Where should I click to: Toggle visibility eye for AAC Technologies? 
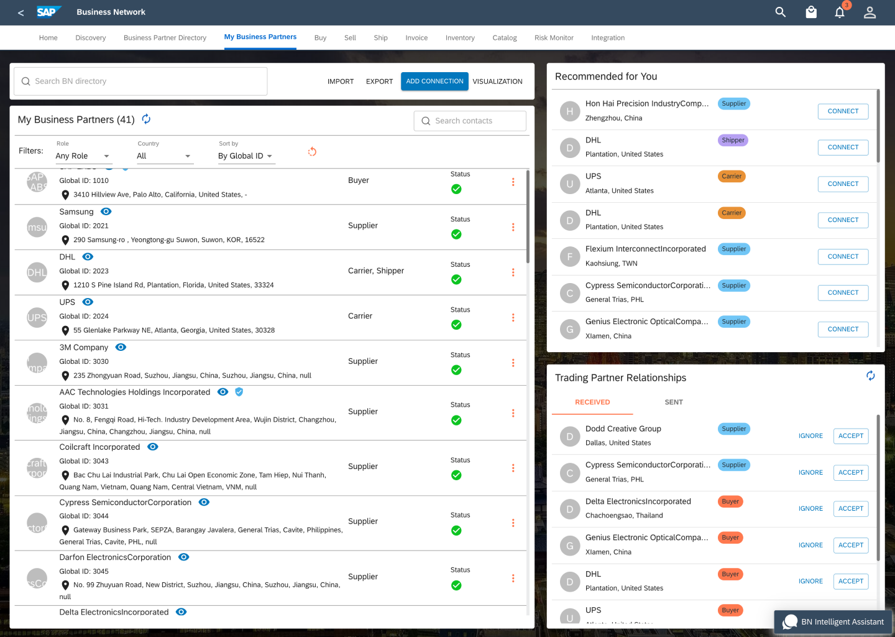coord(223,392)
